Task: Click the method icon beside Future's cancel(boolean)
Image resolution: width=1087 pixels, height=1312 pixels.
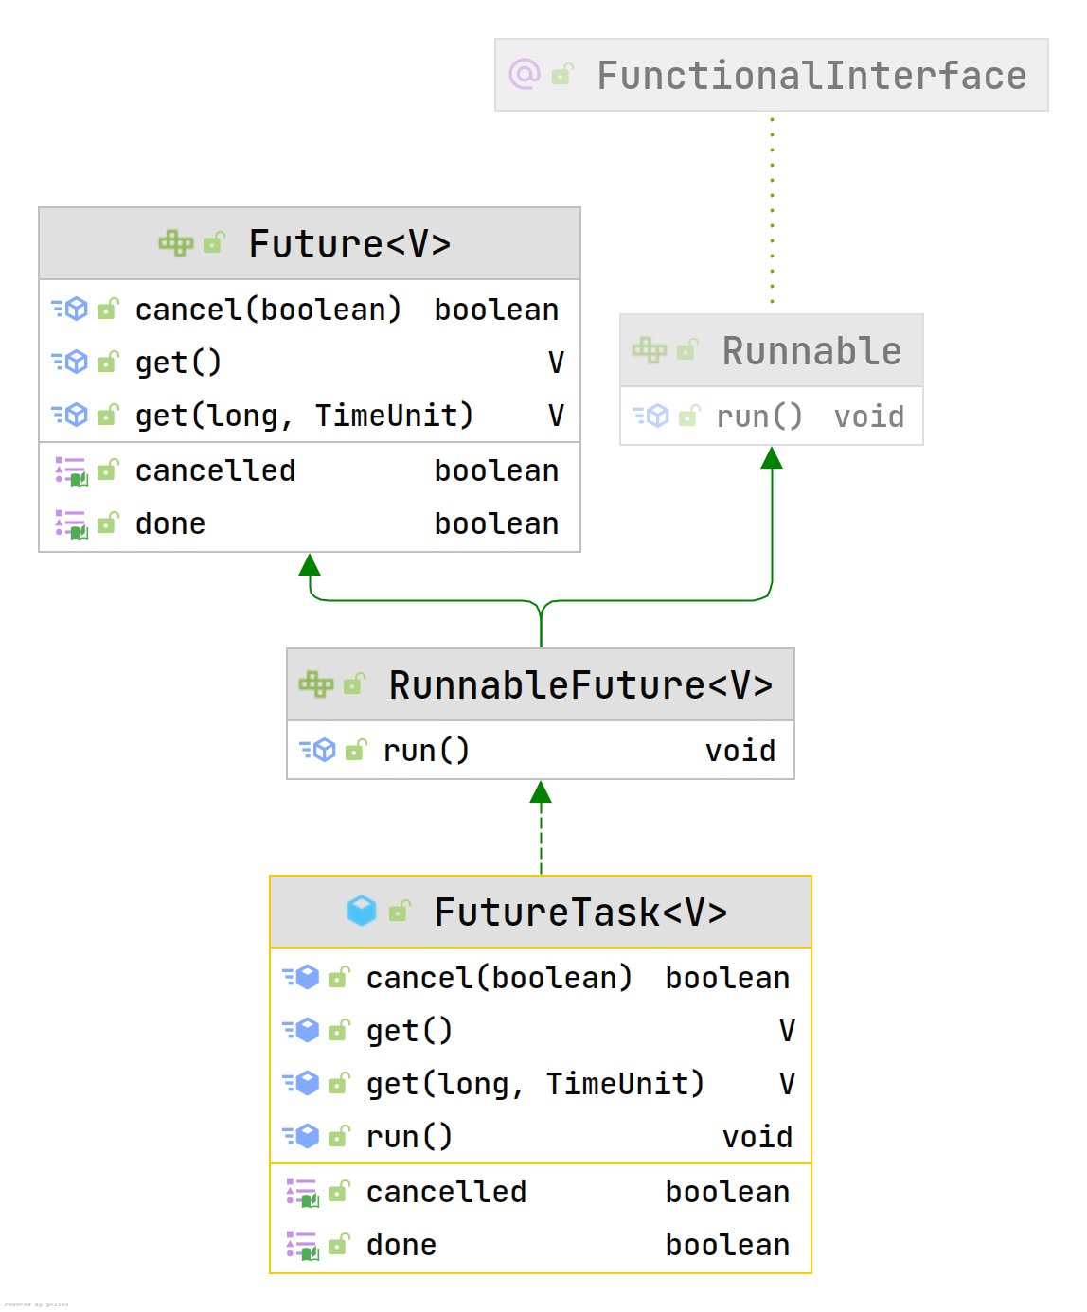Action: click(70, 309)
